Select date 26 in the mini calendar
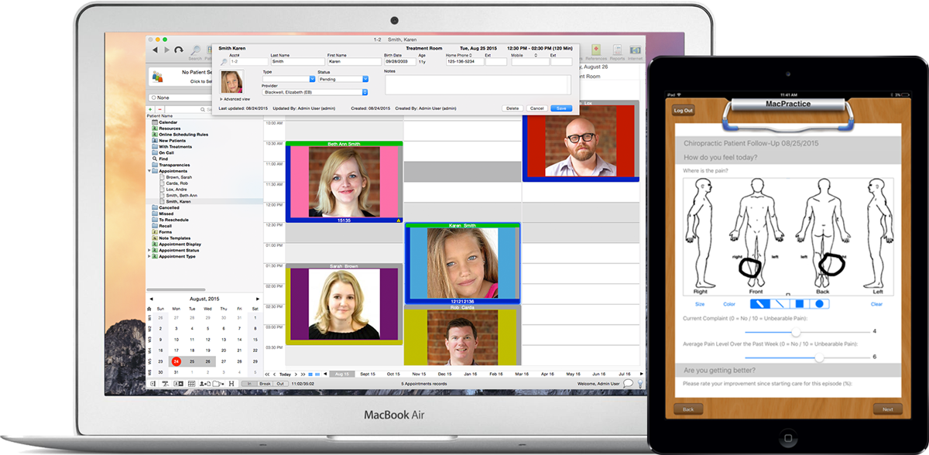Viewport: 929px width, 455px height. (207, 361)
